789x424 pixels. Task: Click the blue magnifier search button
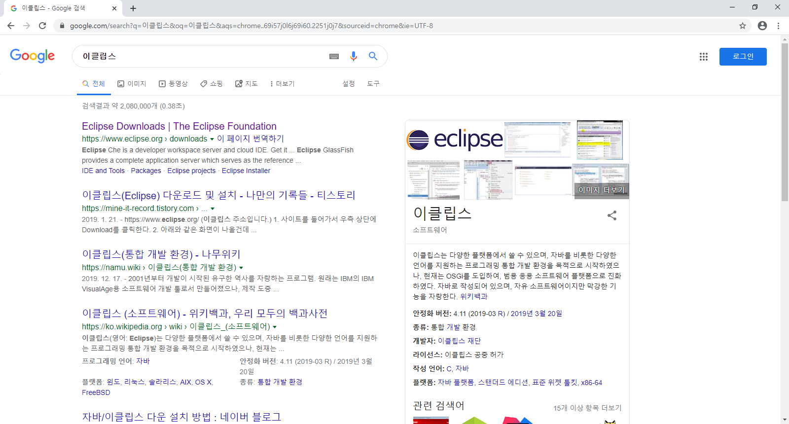click(373, 56)
